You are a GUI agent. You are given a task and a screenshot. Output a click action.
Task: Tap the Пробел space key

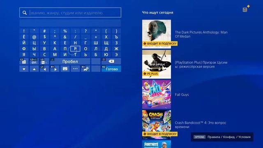point(70,61)
